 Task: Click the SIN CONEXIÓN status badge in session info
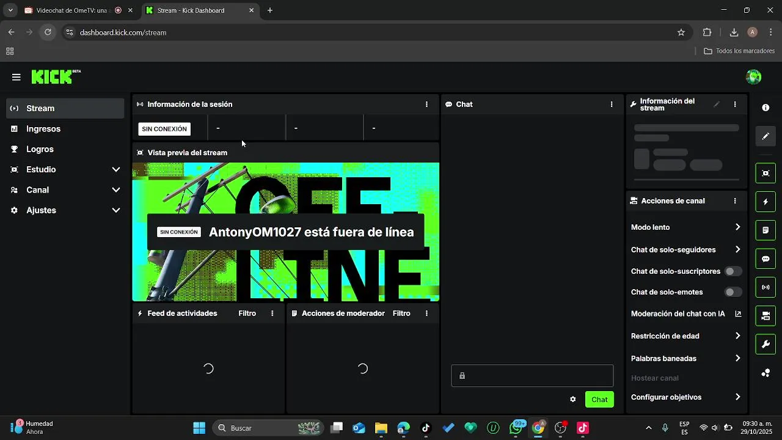coord(164,129)
